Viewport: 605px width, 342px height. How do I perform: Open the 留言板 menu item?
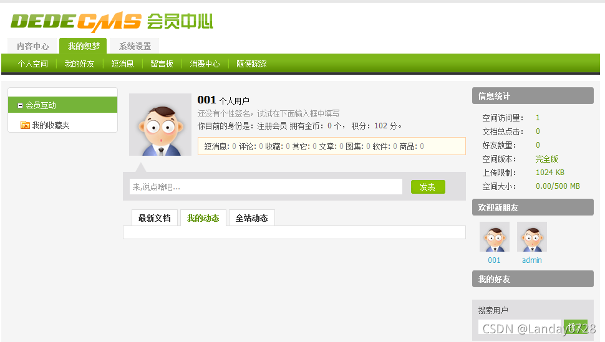point(162,64)
